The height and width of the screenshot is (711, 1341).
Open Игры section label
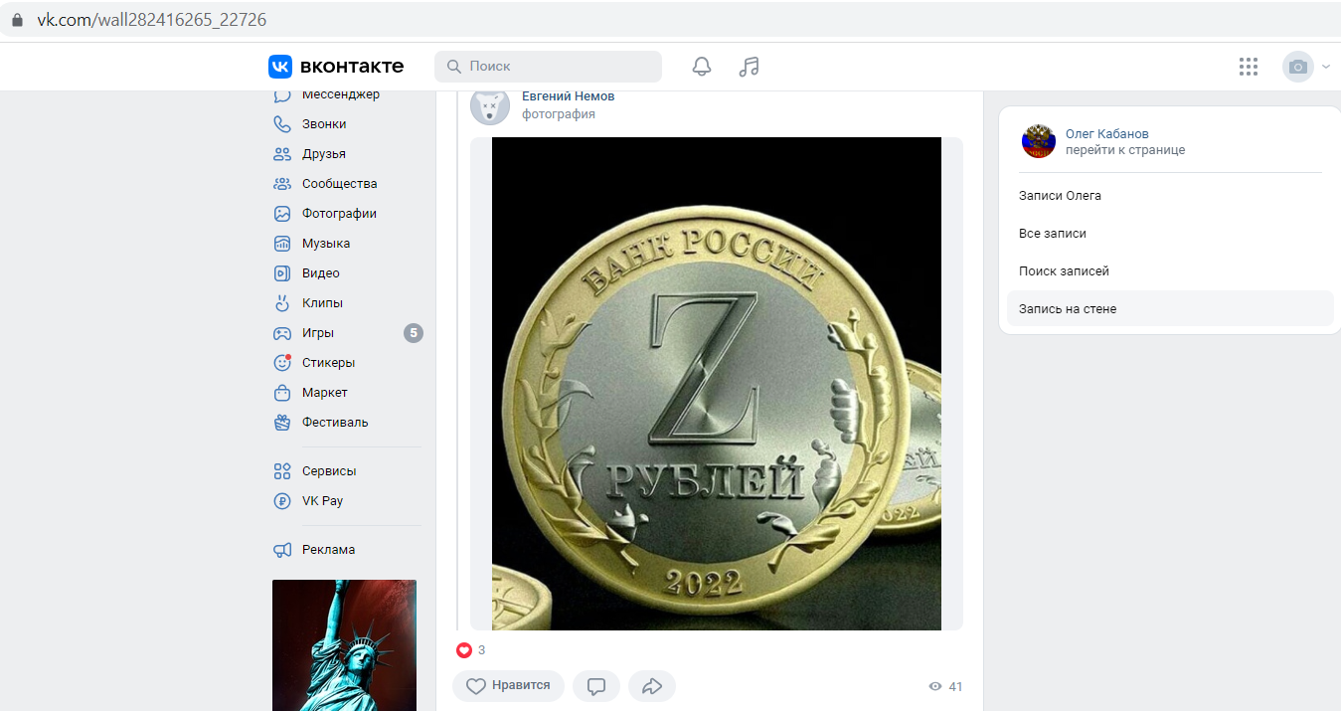318,333
